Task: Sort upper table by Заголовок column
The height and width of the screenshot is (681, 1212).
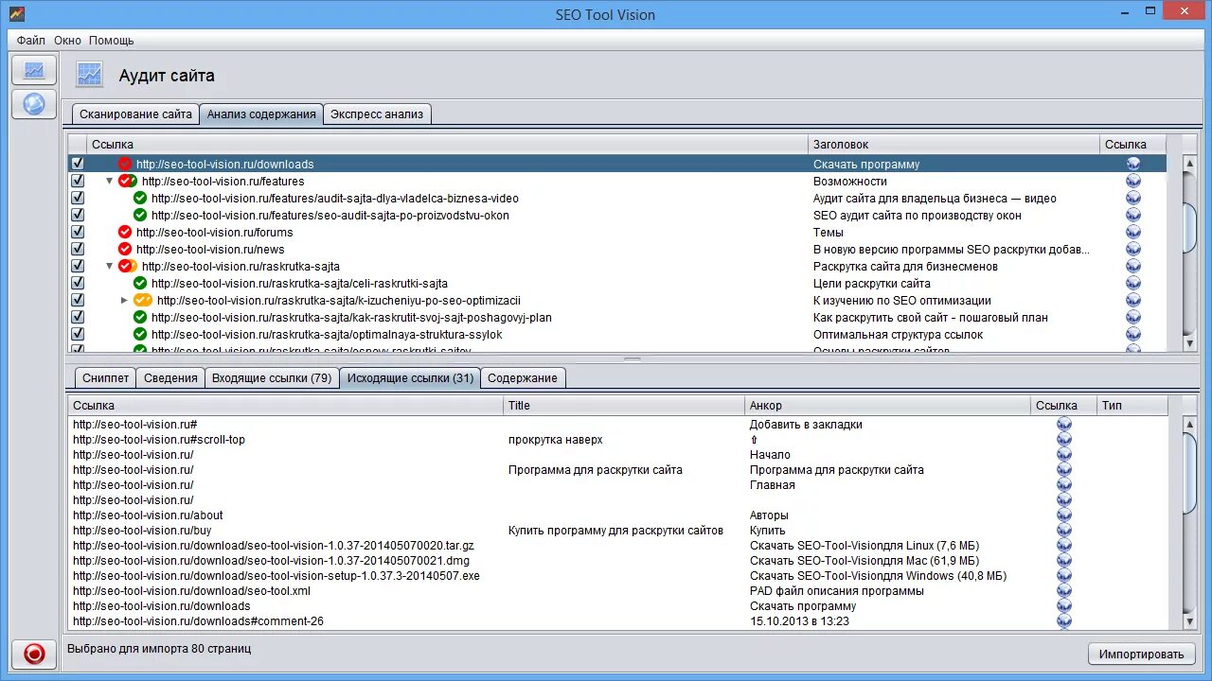Action: (x=954, y=144)
